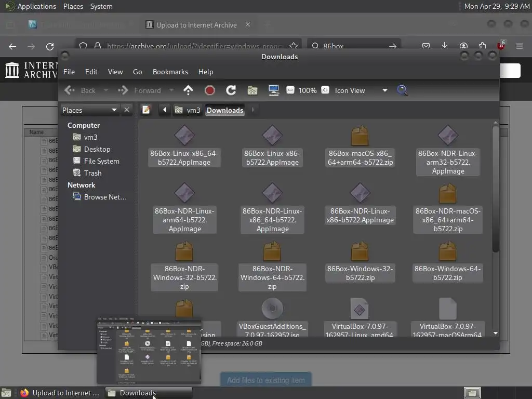The width and height of the screenshot is (532, 399).
Task: Open the Go menu
Action: click(137, 72)
